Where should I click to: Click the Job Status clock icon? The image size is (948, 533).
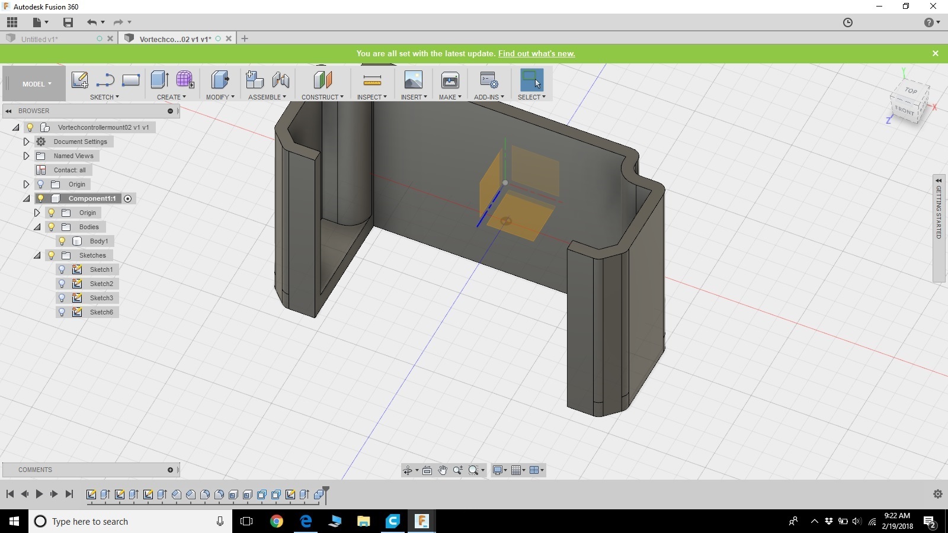click(848, 23)
